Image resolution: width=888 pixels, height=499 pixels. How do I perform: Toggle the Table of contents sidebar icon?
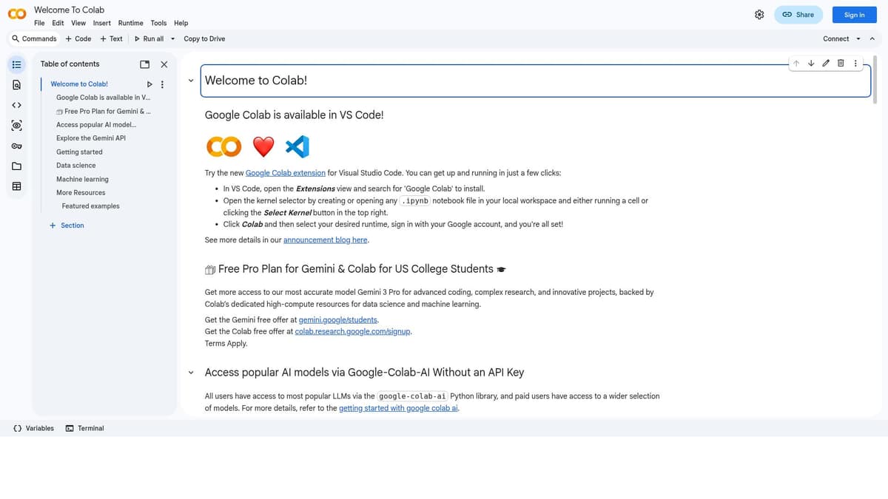(x=16, y=64)
